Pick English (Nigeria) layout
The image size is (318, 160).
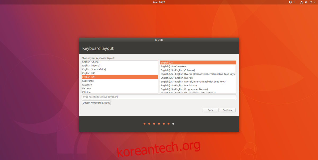[x=91, y=65]
